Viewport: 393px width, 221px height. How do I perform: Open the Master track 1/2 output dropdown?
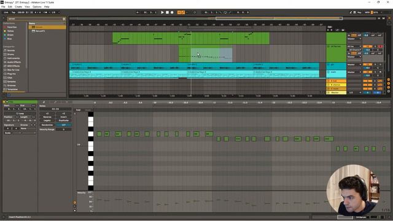tap(354, 93)
